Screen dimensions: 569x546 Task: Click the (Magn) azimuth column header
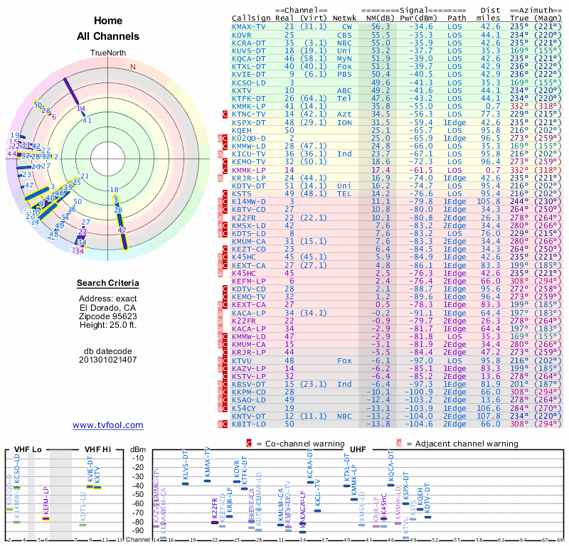click(x=548, y=18)
